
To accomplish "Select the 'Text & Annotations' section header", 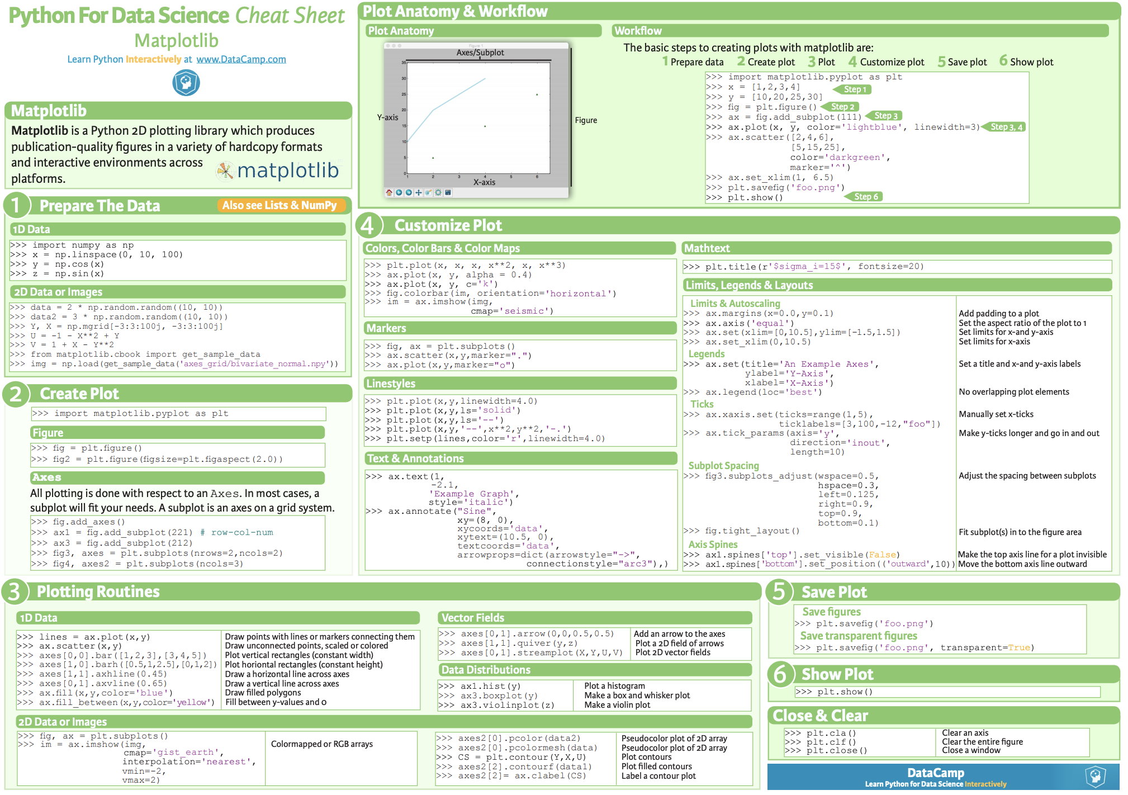I will (x=521, y=458).
